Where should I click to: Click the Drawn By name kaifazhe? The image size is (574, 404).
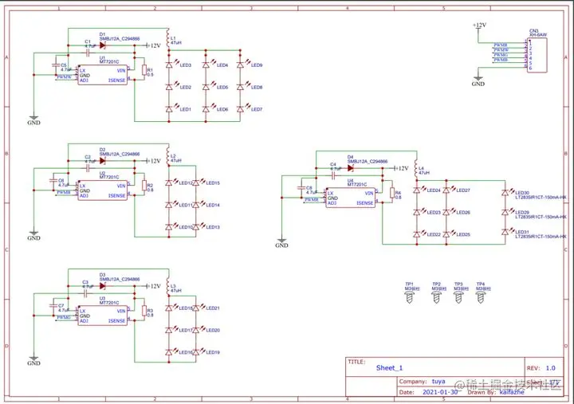tap(512, 392)
